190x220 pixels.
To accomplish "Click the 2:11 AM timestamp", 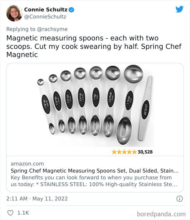I will click(x=17, y=199).
